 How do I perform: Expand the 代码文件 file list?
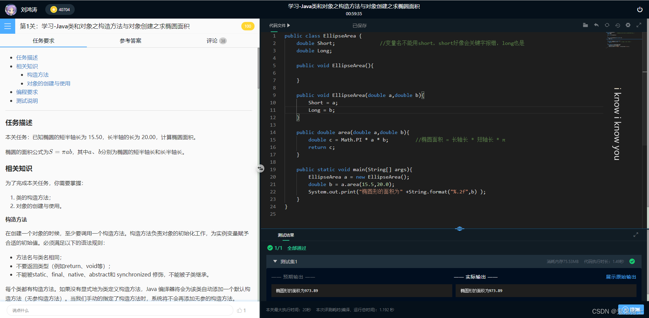pos(280,25)
